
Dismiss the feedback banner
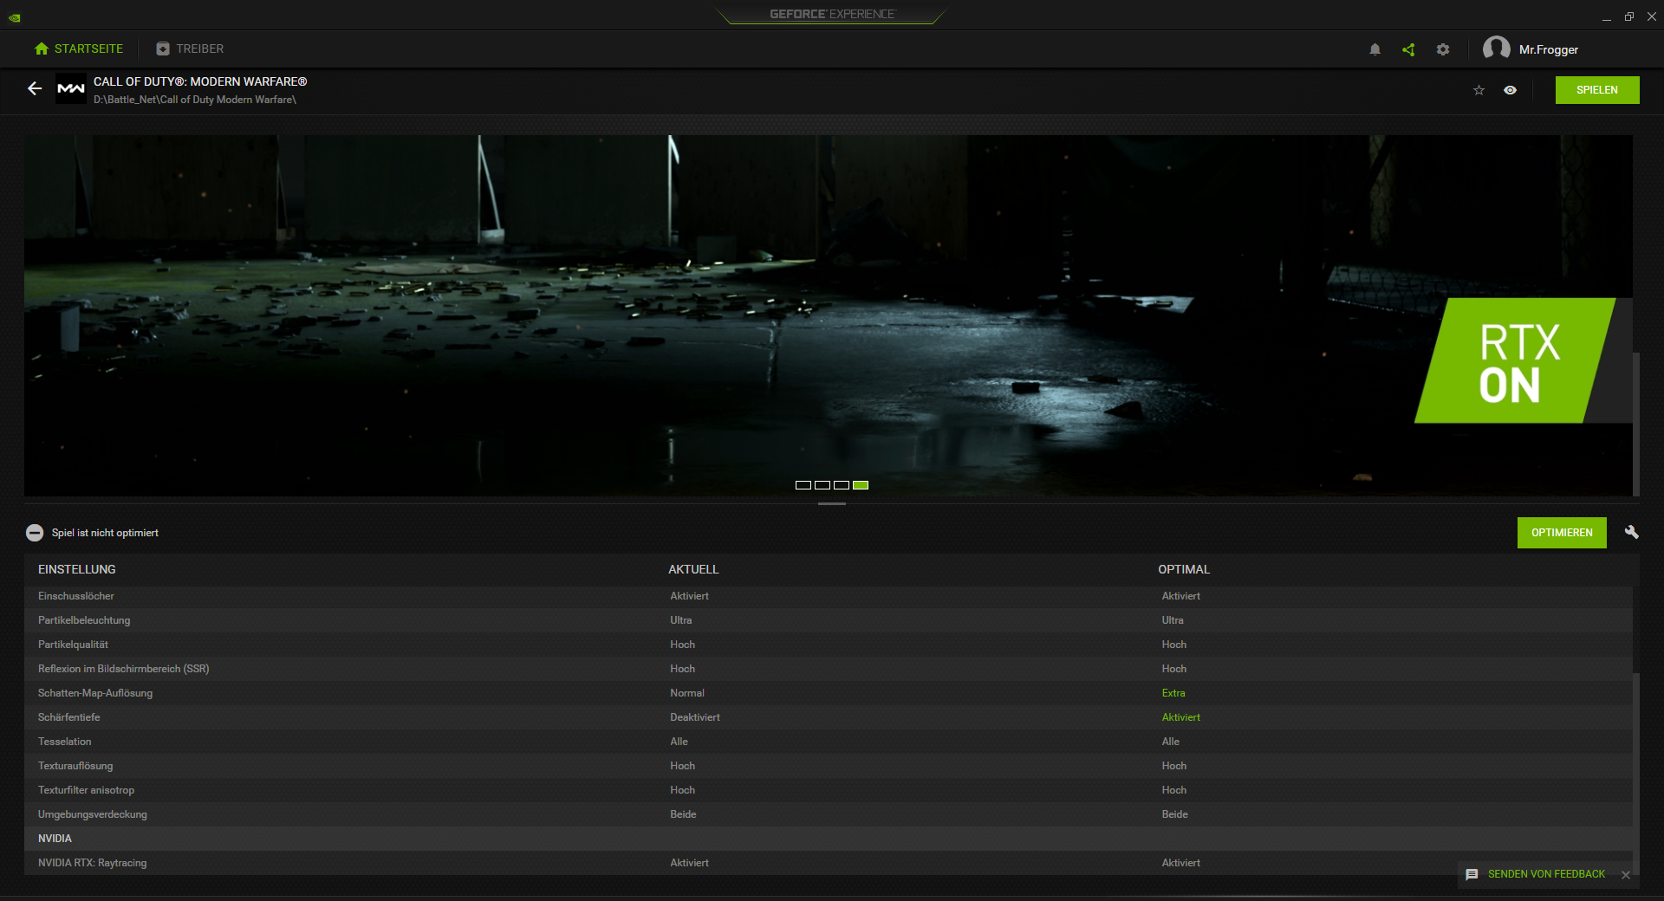point(1626,874)
